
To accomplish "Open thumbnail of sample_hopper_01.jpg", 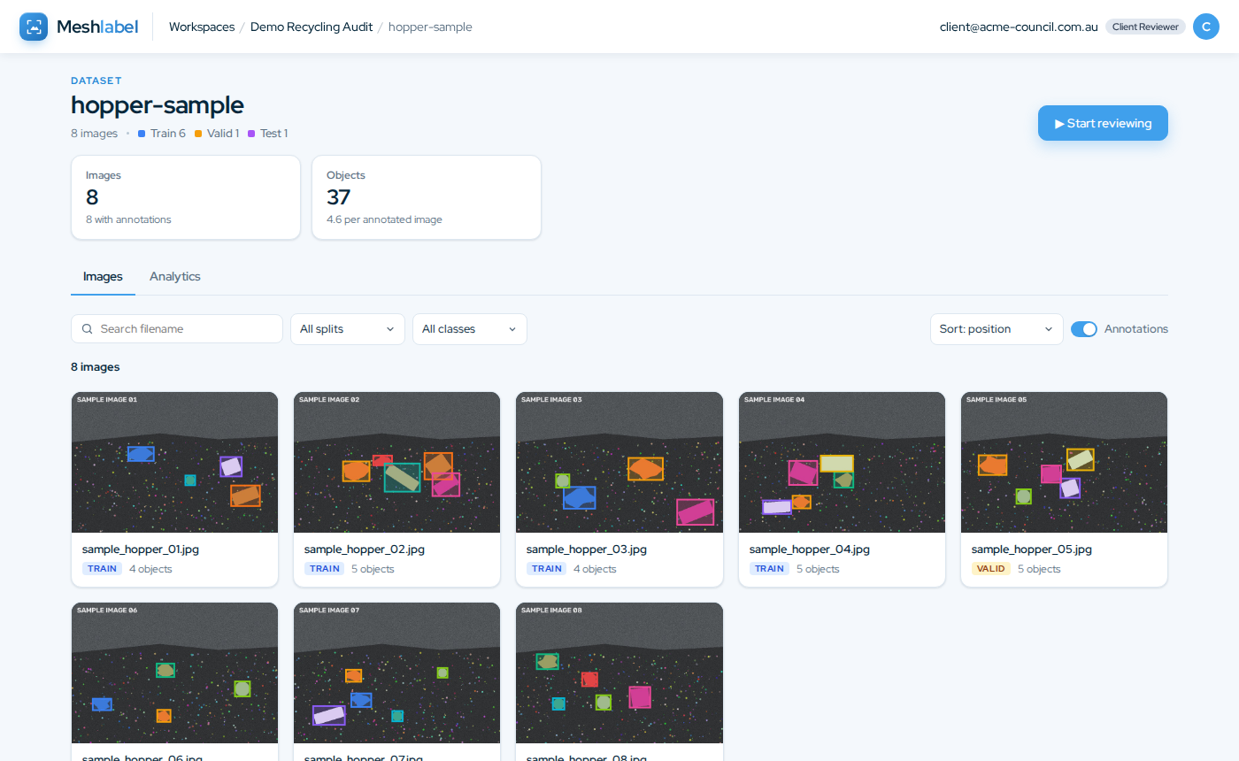I will (x=175, y=463).
